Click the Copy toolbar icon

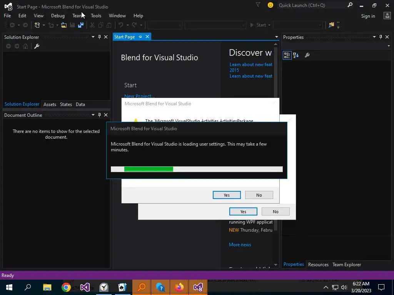pyautogui.click(x=101, y=25)
